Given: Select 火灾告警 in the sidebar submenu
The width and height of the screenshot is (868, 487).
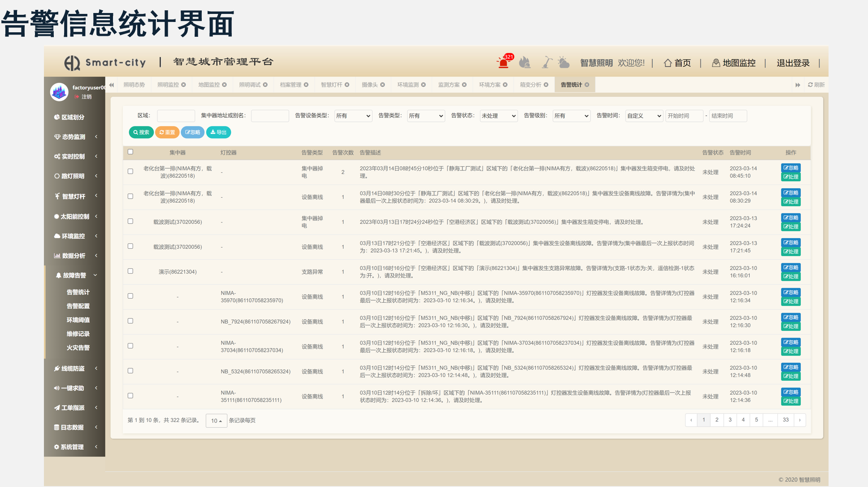Looking at the screenshot, I should pyautogui.click(x=78, y=348).
